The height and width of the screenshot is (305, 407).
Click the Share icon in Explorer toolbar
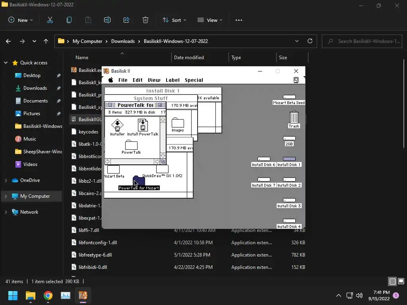(126, 20)
